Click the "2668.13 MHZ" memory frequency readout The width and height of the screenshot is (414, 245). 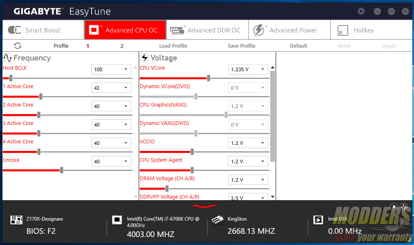tap(251, 231)
